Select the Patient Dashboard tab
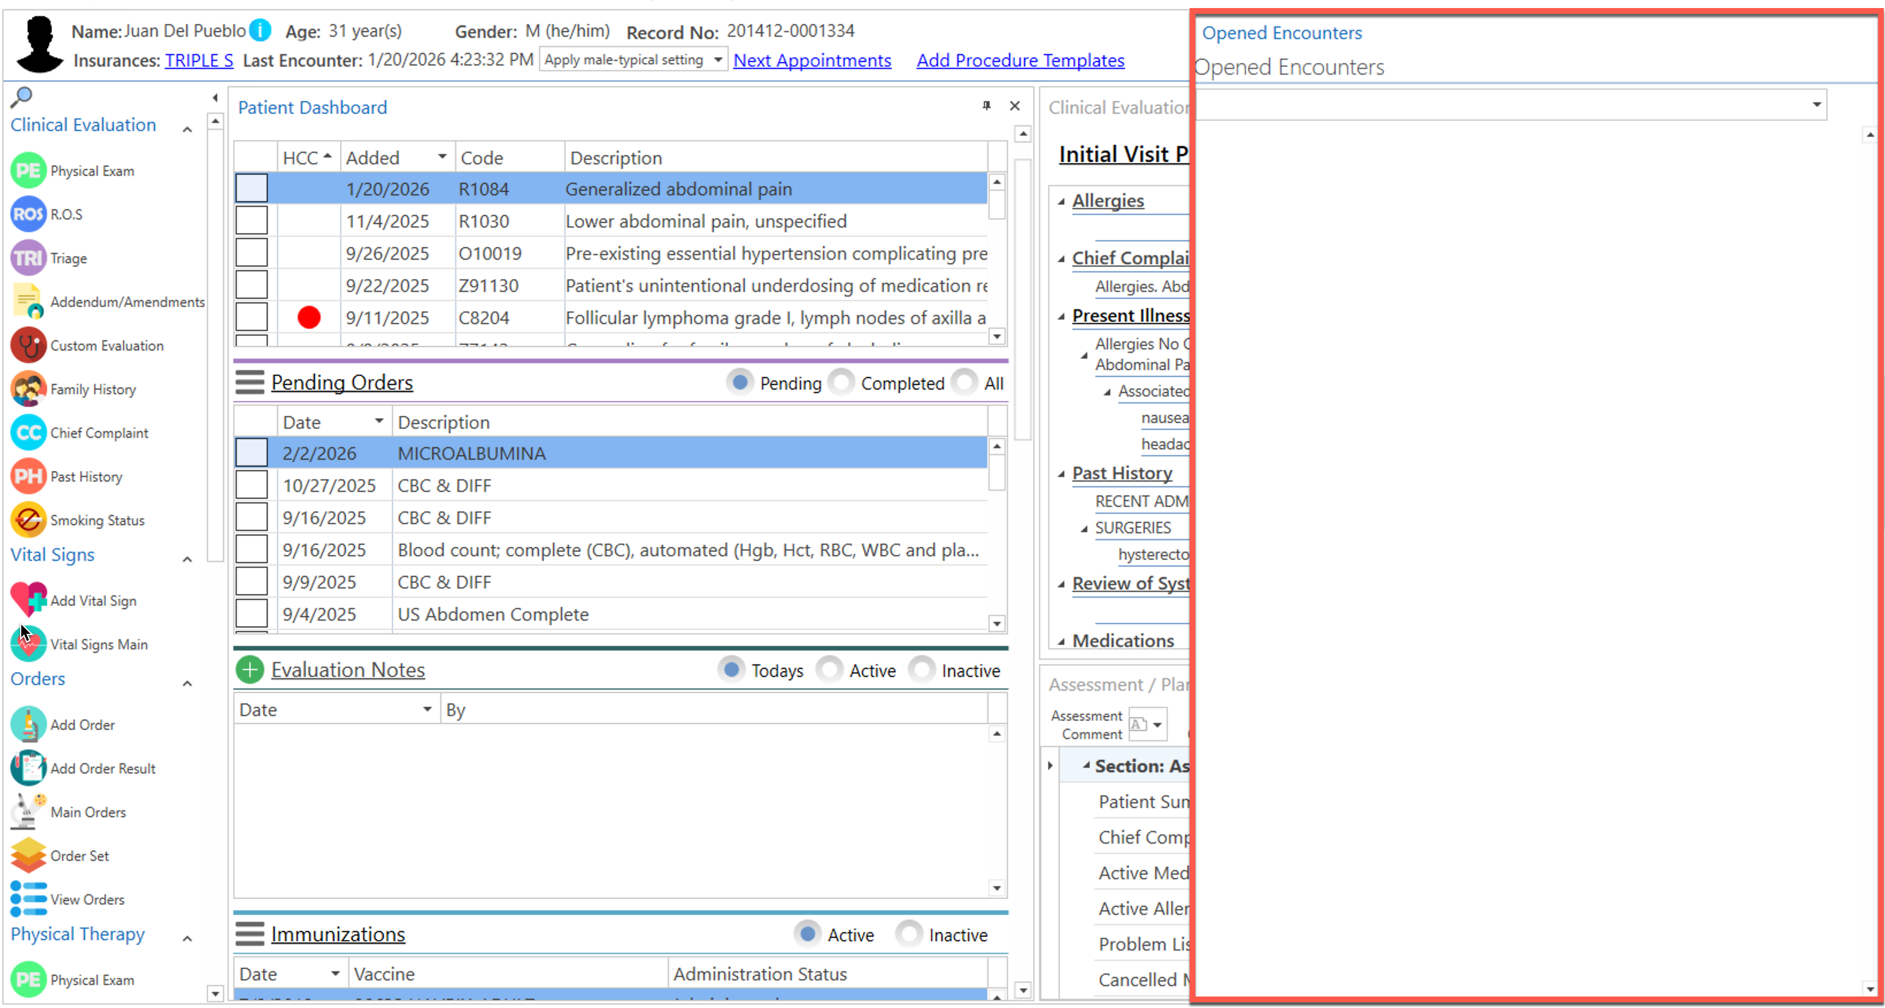This screenshot has width=1885, height=1008. click(x=313, y=107)
